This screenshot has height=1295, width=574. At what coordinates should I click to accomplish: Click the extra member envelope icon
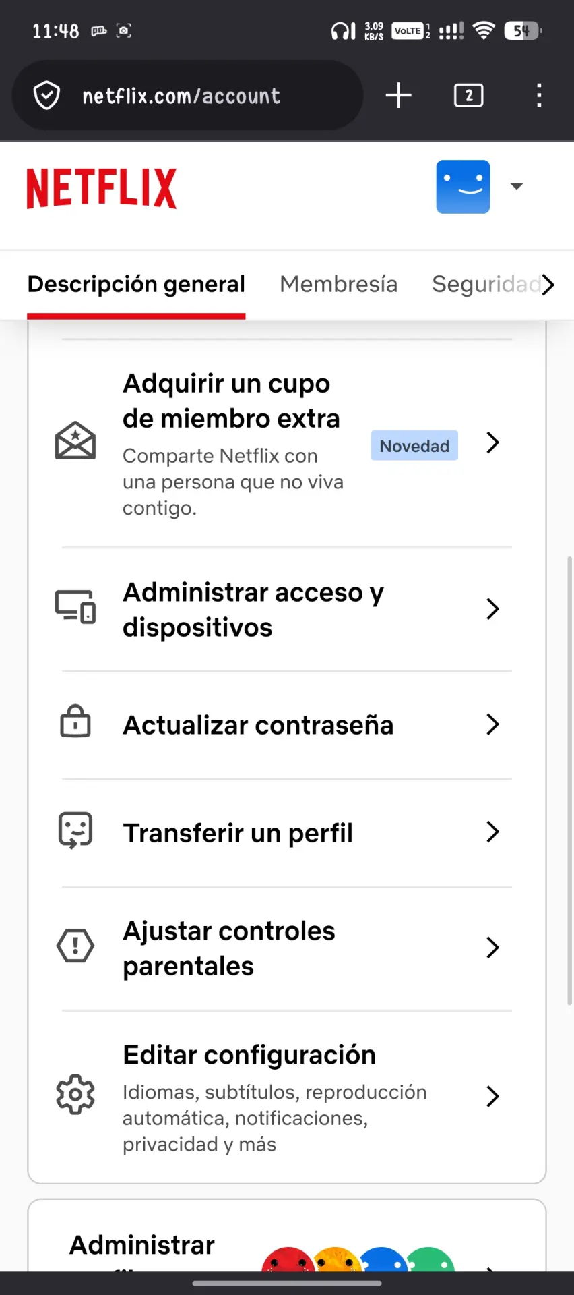coord(75,440)
